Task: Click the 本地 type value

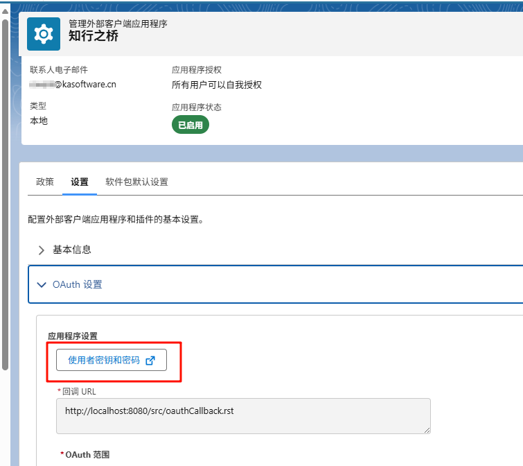Action: [x=39, y=121]
